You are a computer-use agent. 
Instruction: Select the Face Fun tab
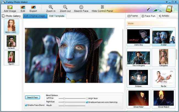[x=148, y=16]
